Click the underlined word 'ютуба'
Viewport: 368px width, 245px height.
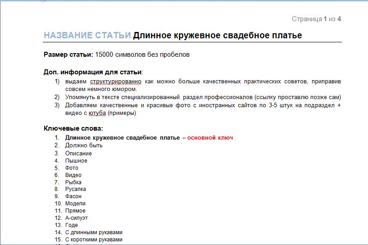pos(97,113)
